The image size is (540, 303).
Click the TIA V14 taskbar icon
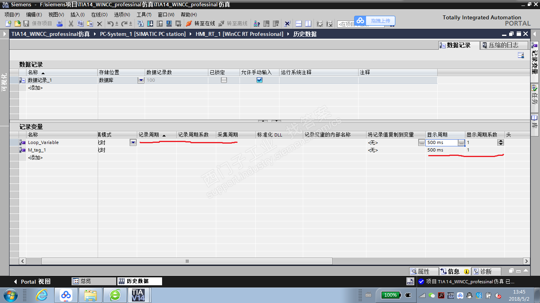138,295
